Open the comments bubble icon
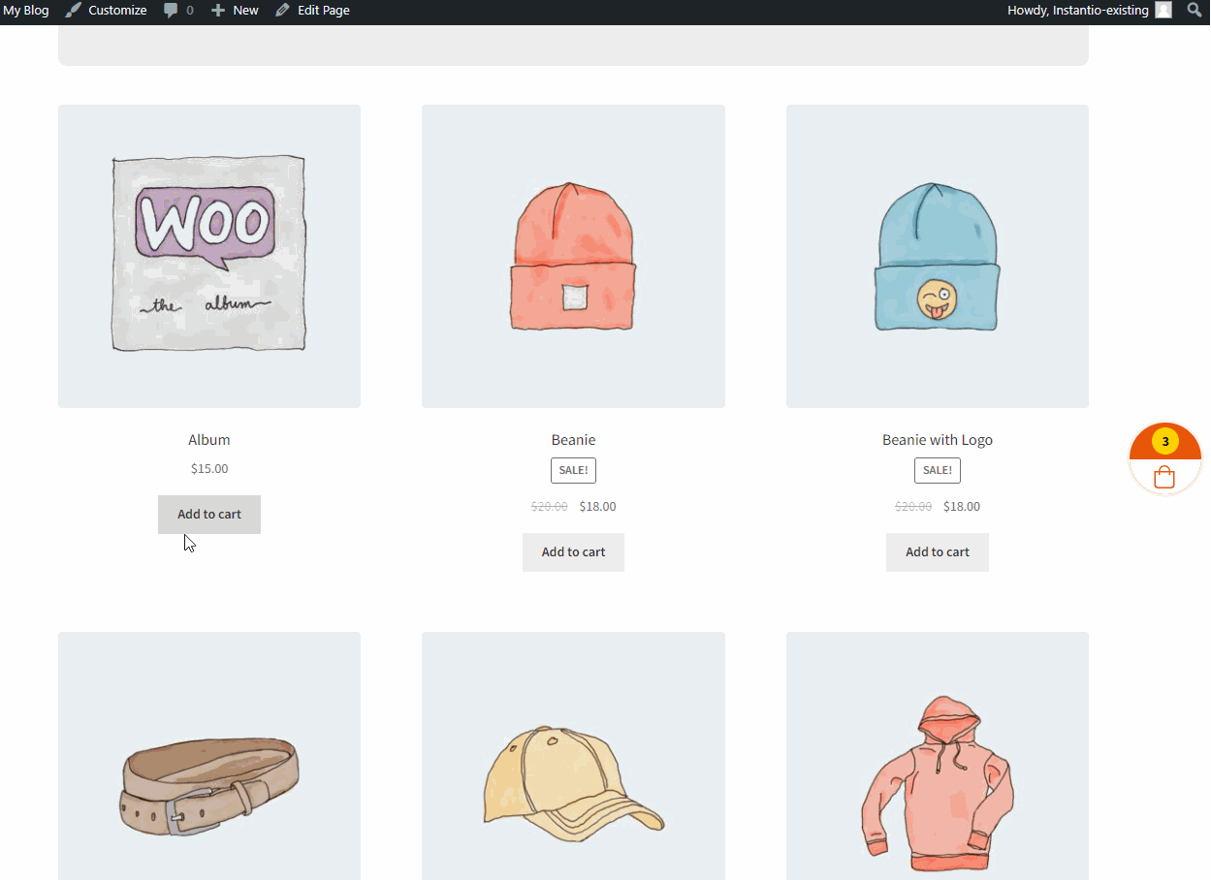 click(x=171, y=10)
